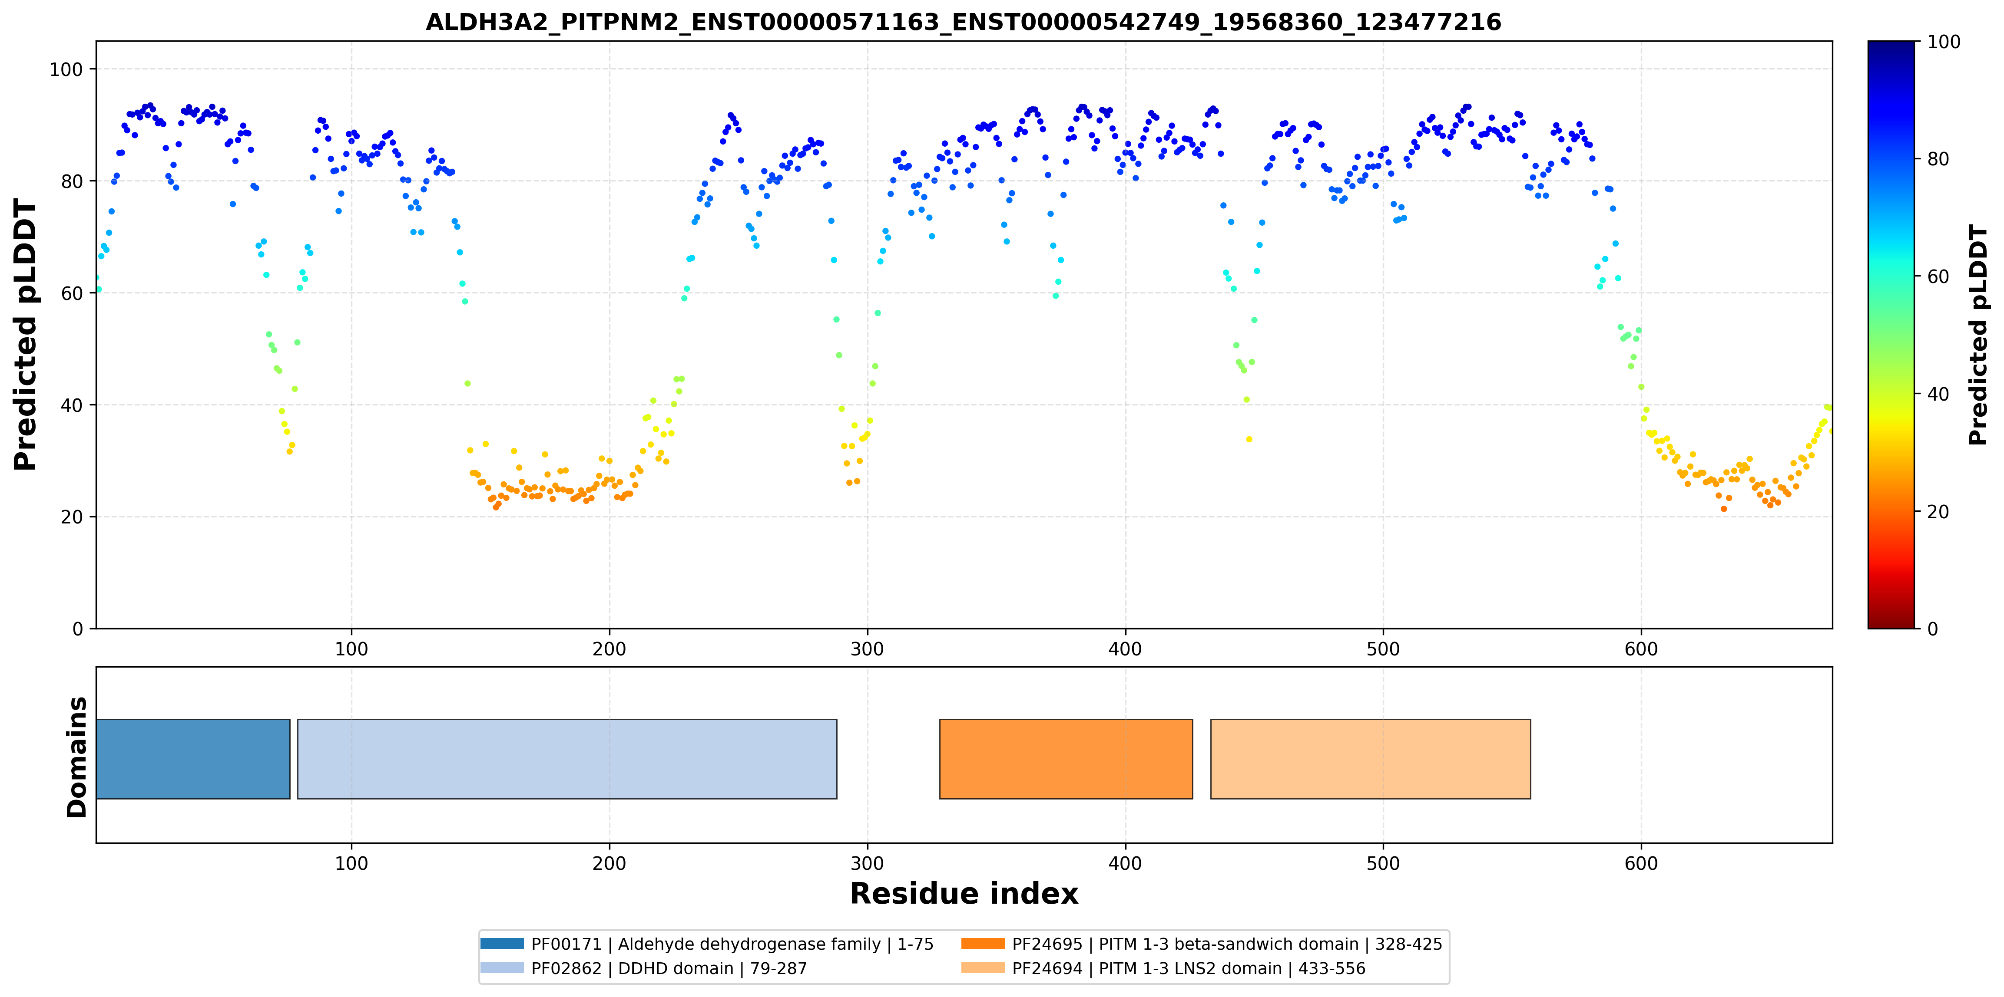Click the PF24695 beta-sandwich legend text
This screenshot has width=2004, height=997.
[x=1227, y=944]
